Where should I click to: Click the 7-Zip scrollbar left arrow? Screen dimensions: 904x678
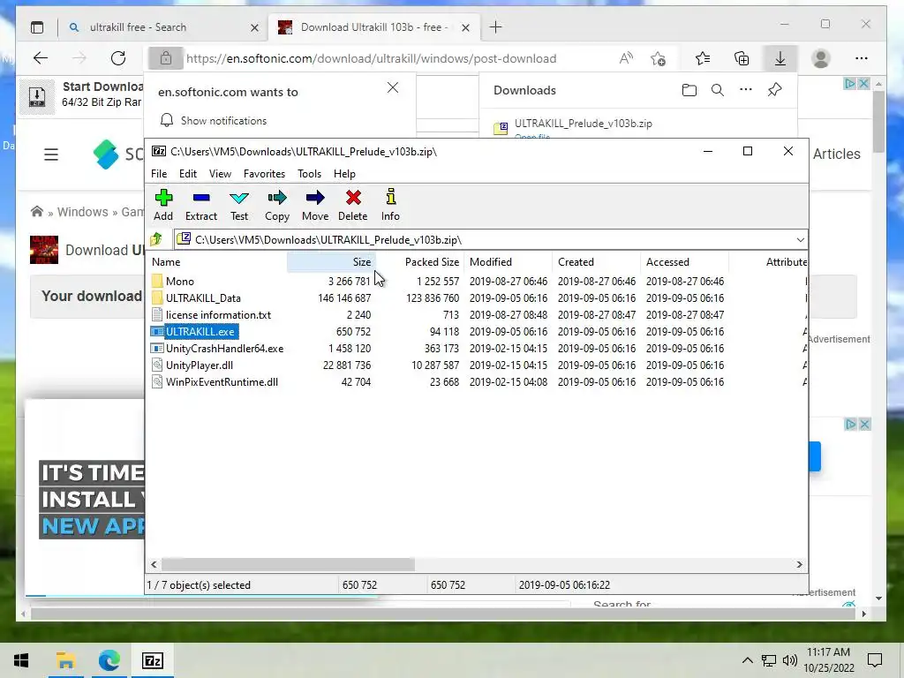(154, 564)
